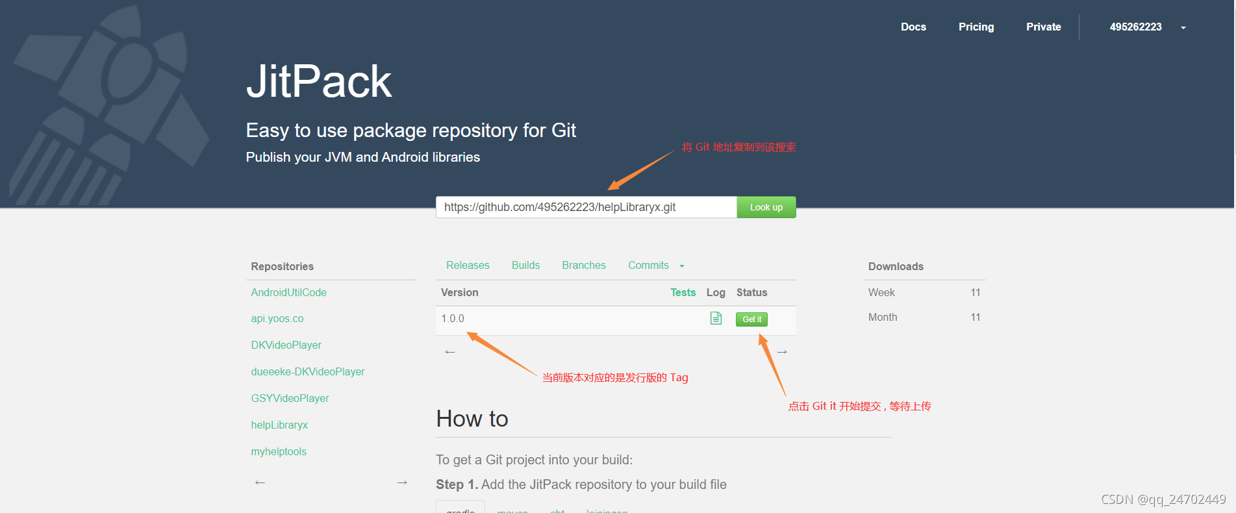Click the Downloads heading

point(896,266)
